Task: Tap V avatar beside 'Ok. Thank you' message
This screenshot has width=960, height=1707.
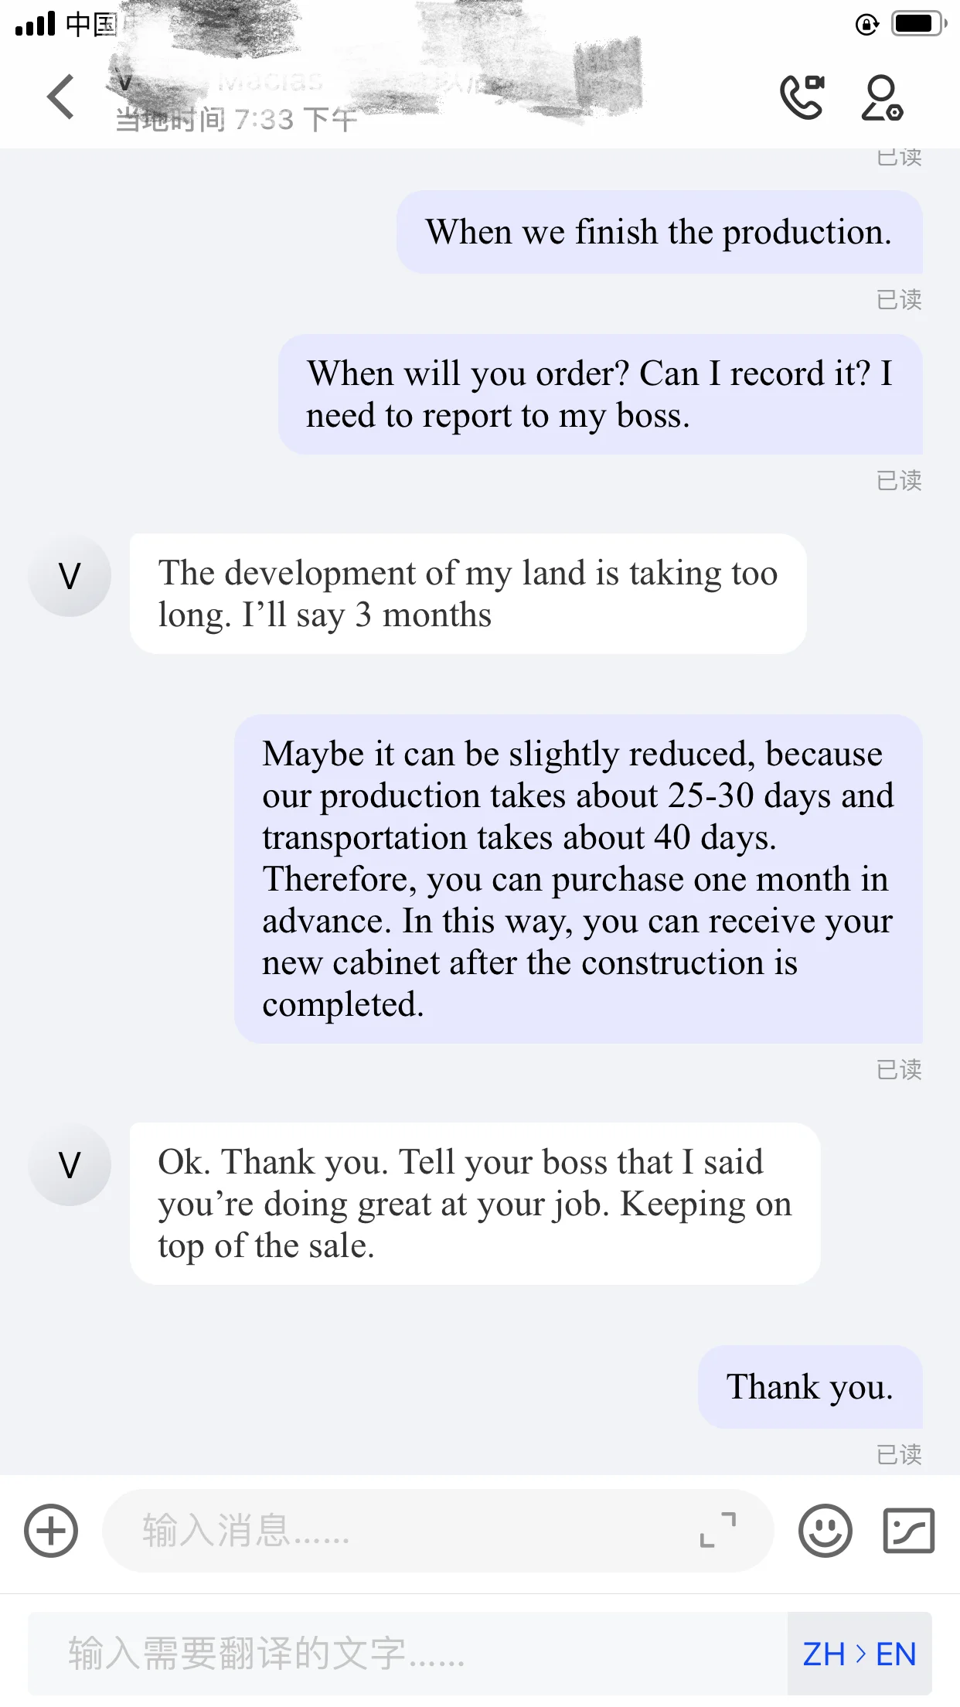Action: (x=70, y=1165)
